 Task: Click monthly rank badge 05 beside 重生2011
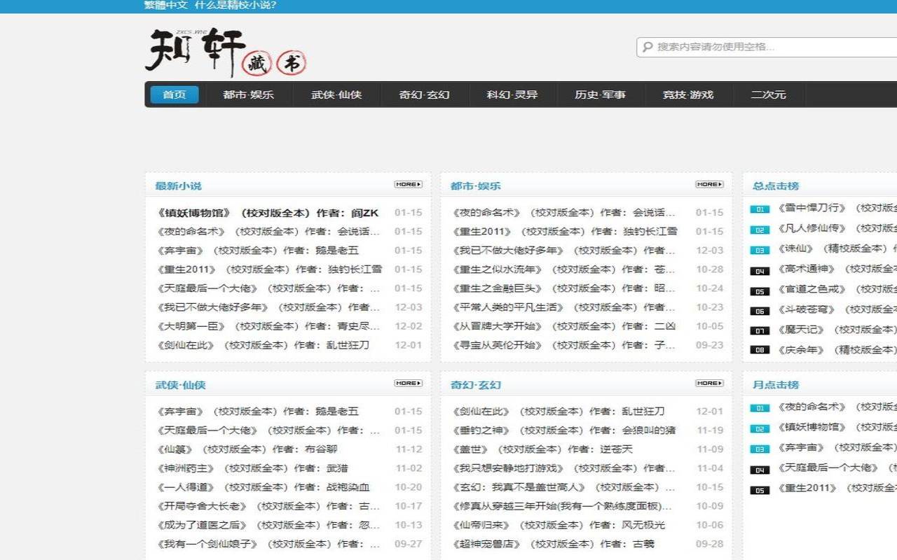tap(760, 490)
